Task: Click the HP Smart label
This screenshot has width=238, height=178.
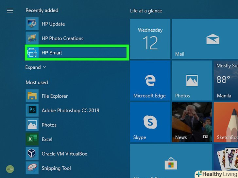Action: 52,53
